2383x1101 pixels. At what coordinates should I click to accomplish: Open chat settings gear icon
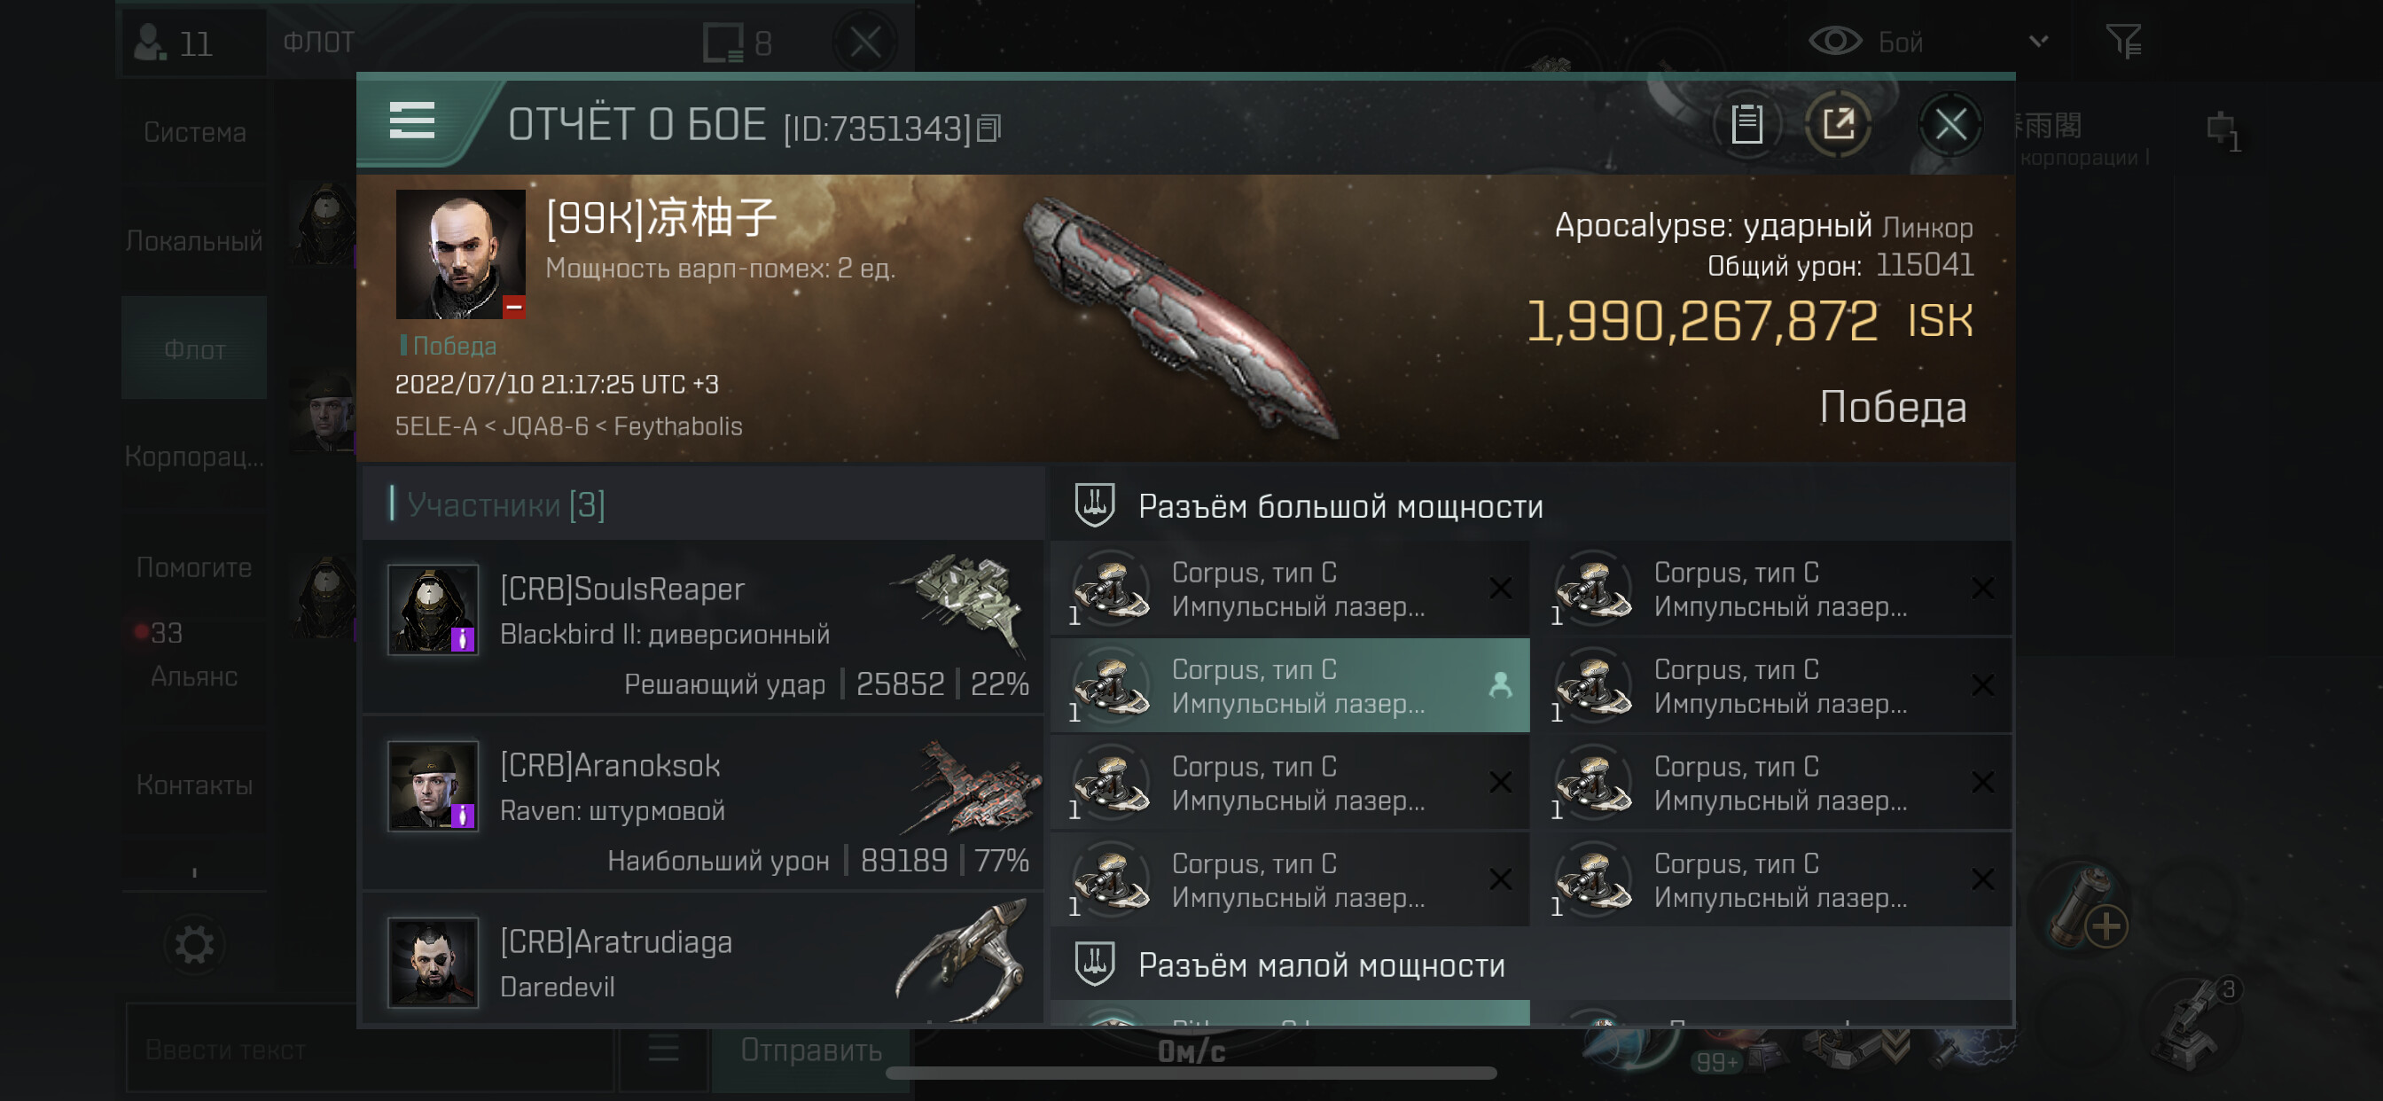194,945
